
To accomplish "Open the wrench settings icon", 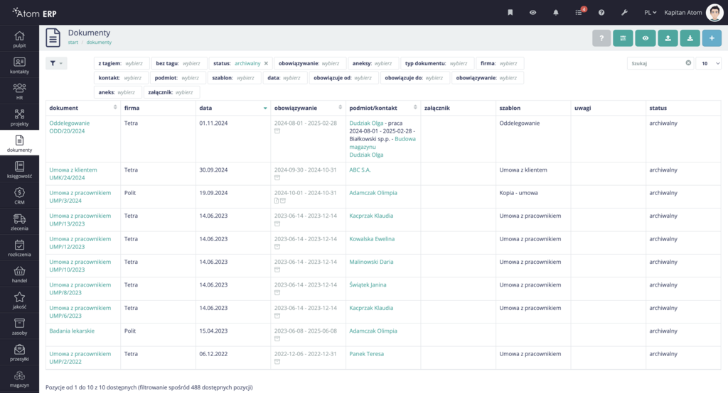I will [624, 13].
